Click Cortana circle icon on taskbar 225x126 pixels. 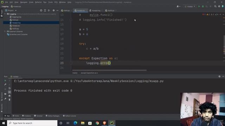pos(61,123)
